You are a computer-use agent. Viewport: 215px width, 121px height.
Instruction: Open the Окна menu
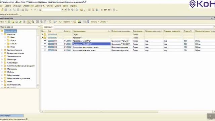[66, 6]
